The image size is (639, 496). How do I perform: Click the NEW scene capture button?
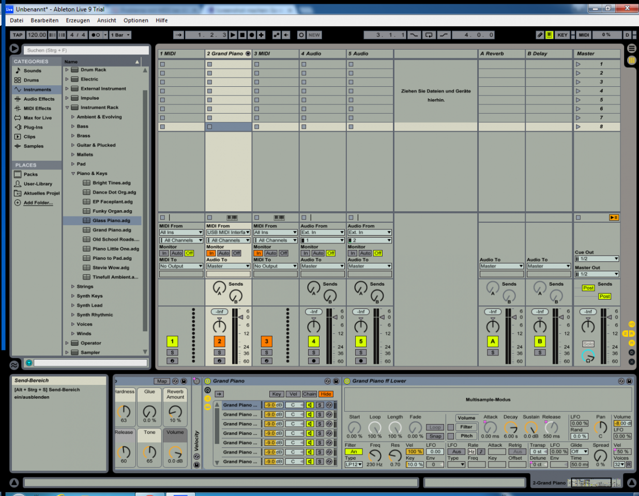314,35
